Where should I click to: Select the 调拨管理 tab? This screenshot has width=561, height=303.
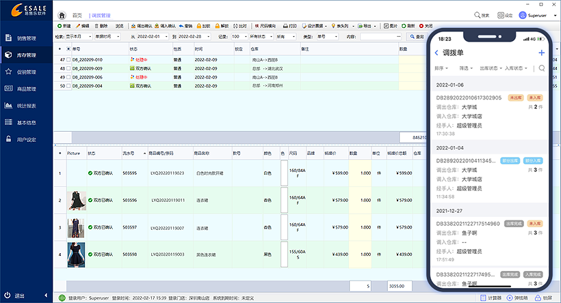(101, 14)
